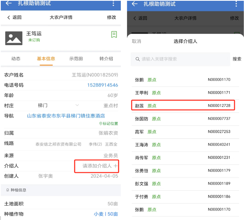Viewport: 244px width, 220px height.
Task: Switch to 示范田 tab
Action: click(76, 59)
